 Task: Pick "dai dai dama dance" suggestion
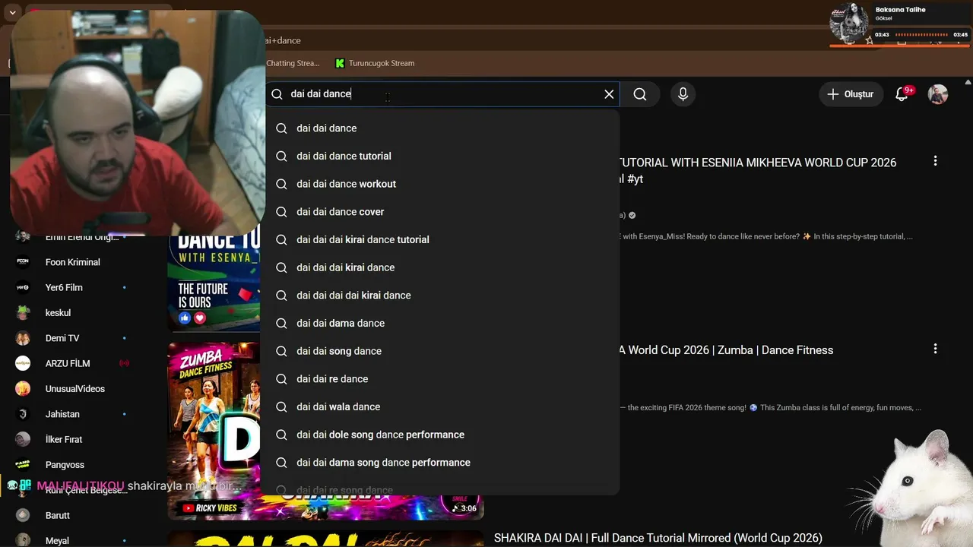click(440, 323)
